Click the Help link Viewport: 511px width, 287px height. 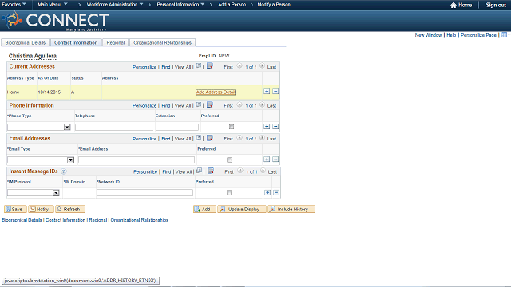pyautogui.click(x=451, y=35)
